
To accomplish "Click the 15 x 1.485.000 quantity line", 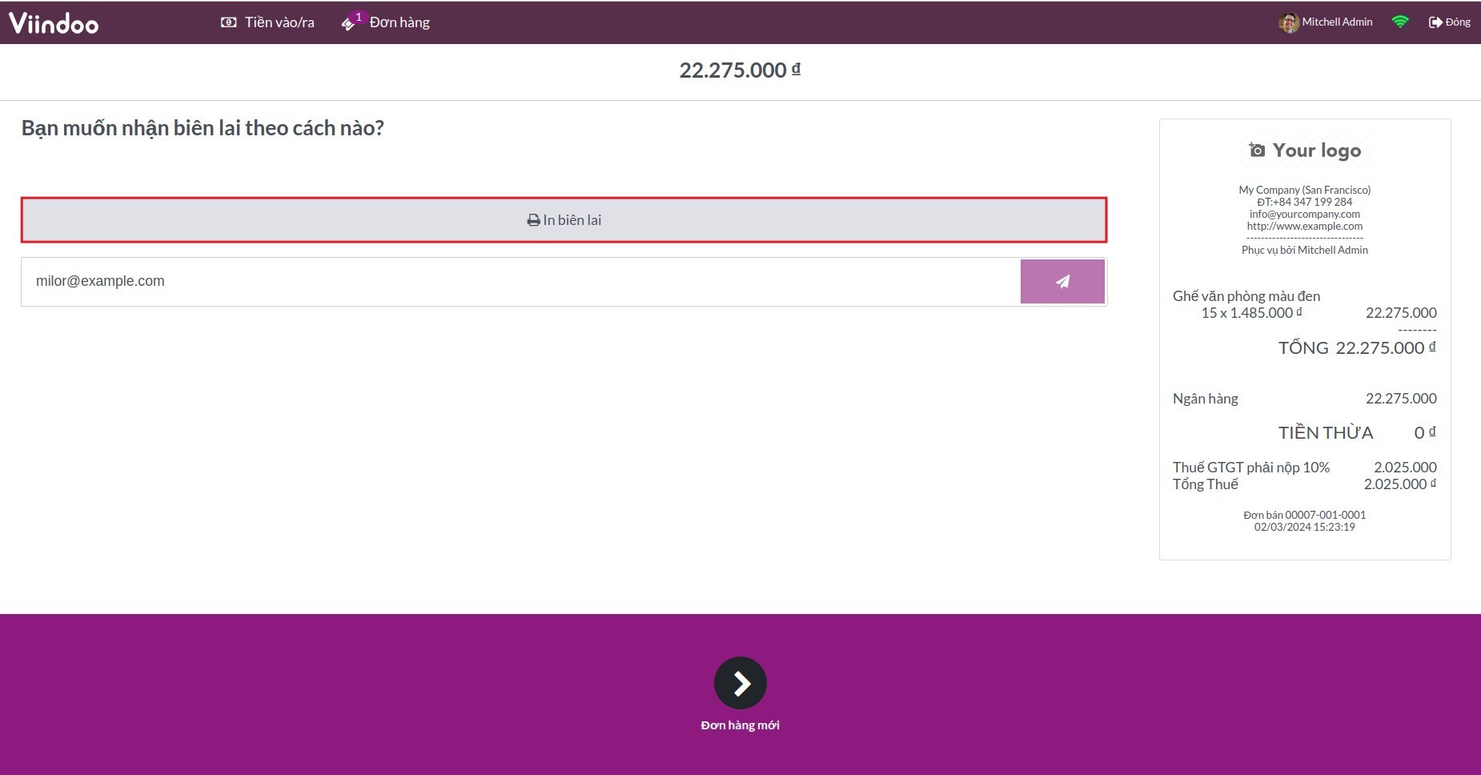I will (x=1251, y=313).
